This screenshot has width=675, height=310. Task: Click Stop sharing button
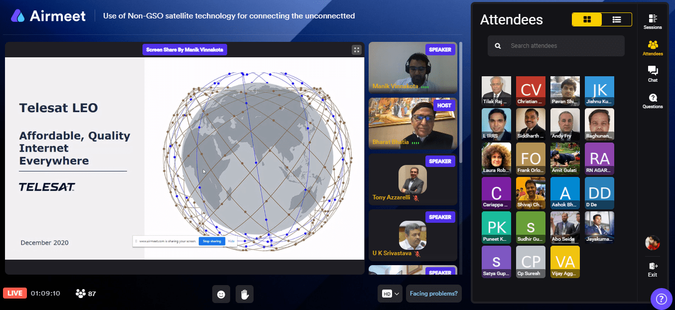(212, 241)
